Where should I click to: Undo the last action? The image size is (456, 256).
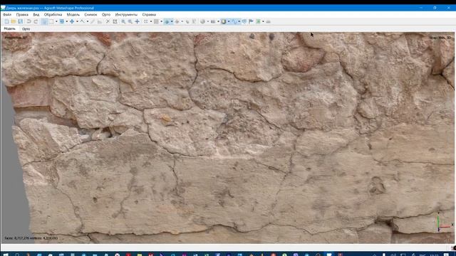28,21
